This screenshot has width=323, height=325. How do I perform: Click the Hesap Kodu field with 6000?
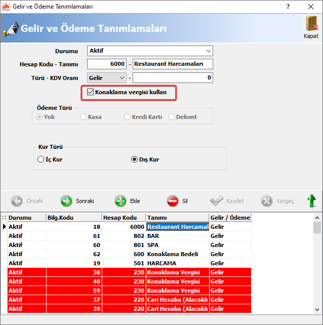(x=107, y=64)
